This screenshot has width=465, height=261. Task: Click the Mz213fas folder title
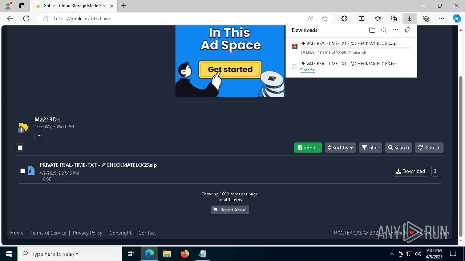(48, 119)
